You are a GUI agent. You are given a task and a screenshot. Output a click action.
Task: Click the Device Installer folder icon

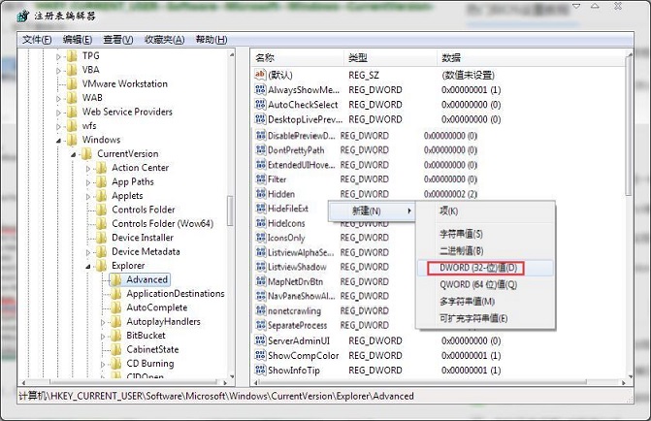(x=102, y=238)
